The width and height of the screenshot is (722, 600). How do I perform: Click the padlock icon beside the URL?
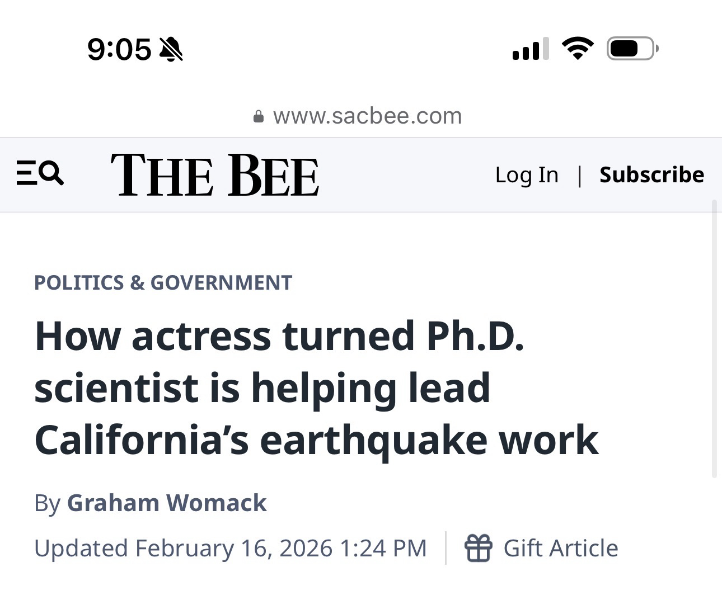click(259, 116)
